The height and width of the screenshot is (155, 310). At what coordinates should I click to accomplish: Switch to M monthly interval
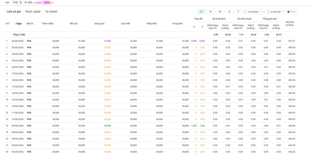220,12
